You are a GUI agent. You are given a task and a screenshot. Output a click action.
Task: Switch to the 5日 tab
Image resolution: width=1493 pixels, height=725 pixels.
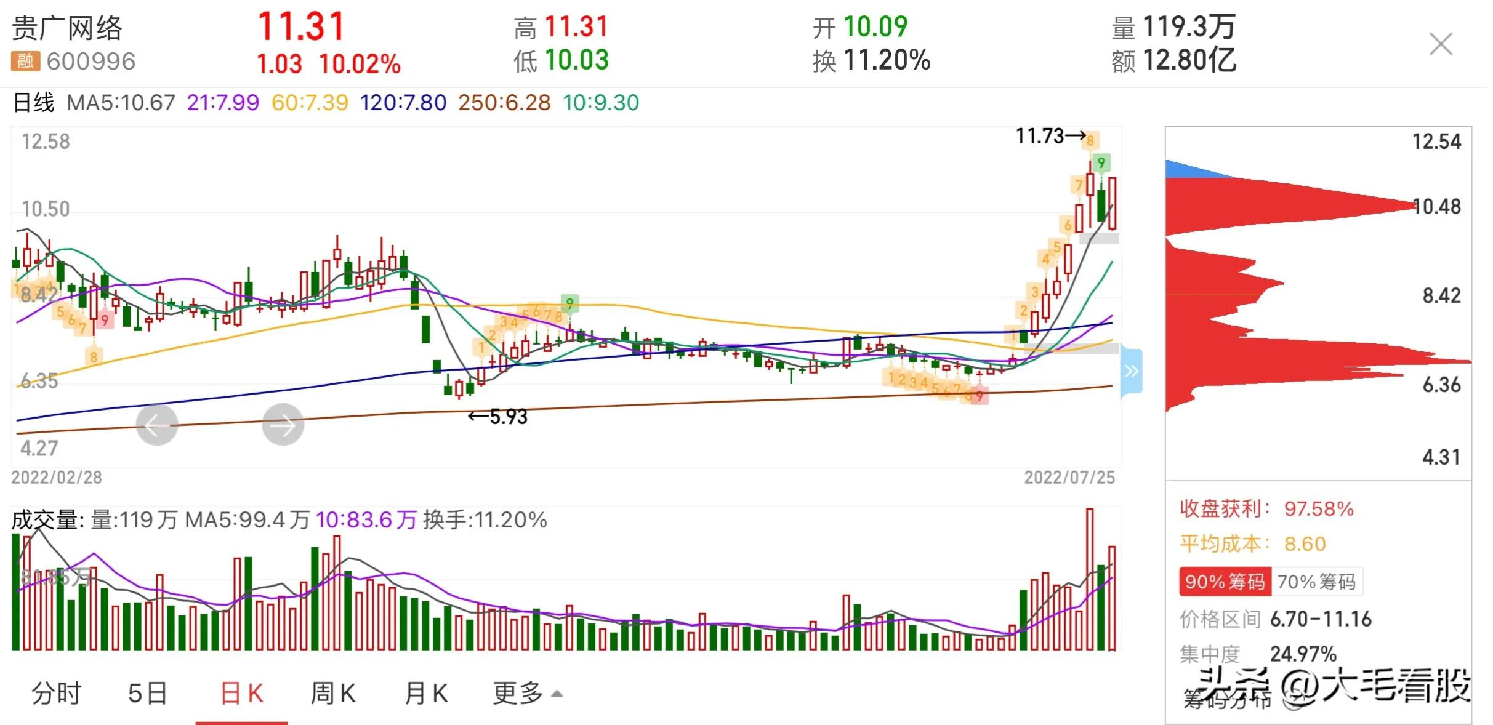[148, 694]
